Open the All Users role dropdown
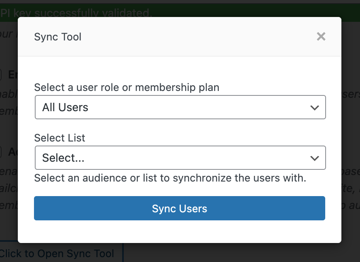This screenshot has width=360, height=262. (x=180, y=107)
